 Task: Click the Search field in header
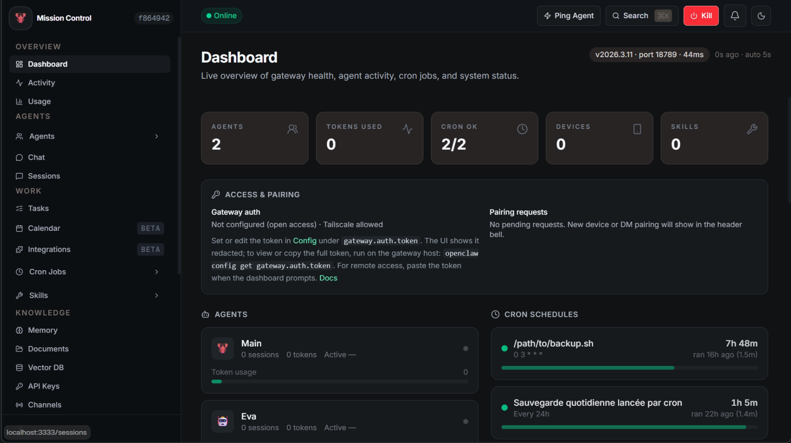point(641,16)
